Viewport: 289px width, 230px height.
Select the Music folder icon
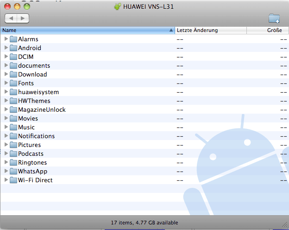13,127
